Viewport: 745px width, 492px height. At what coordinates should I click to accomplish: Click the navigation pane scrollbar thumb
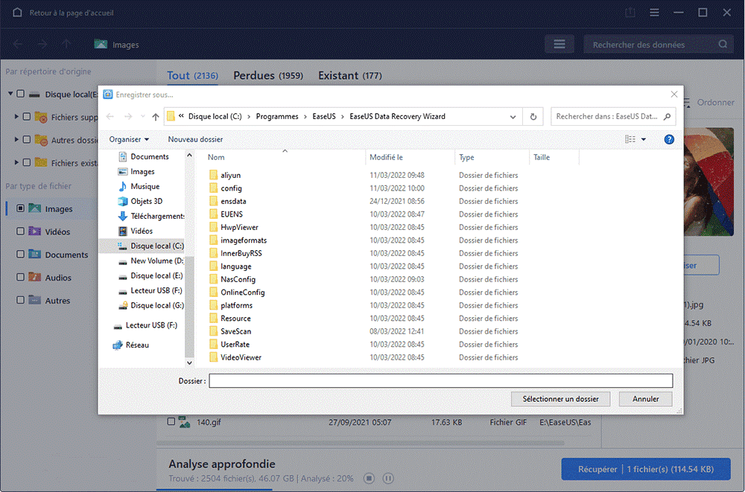189,307
